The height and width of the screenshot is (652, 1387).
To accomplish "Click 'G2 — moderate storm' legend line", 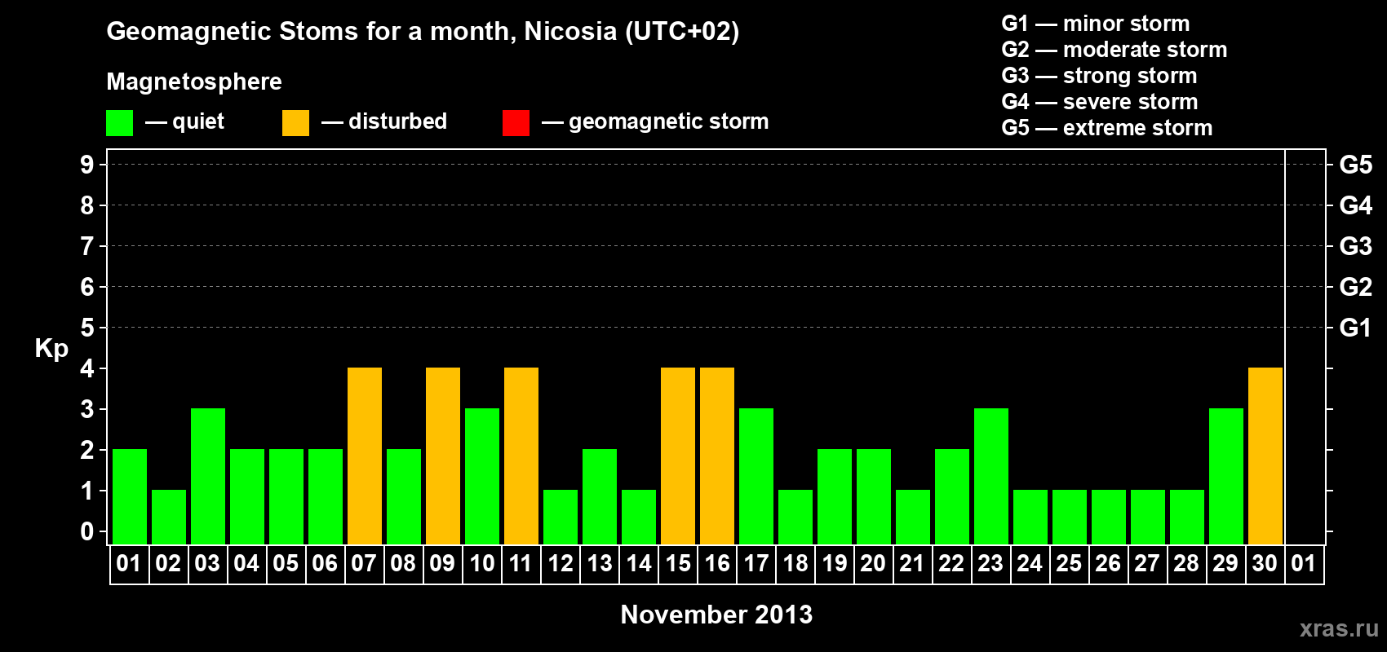I will pos(1114,50).
